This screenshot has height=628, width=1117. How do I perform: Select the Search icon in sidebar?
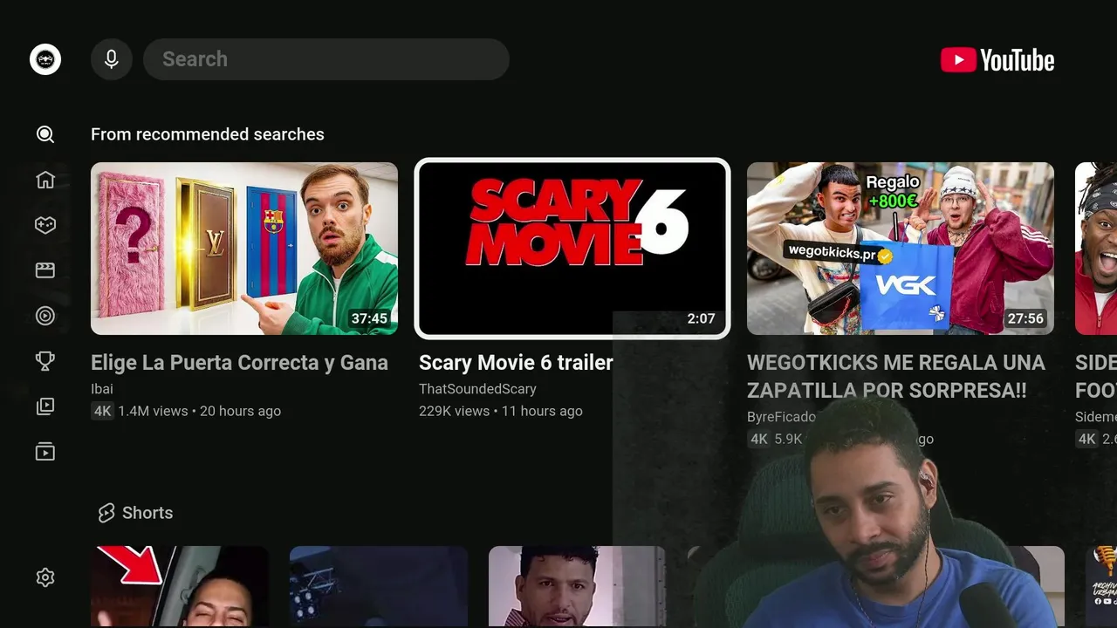coord(45,134)
